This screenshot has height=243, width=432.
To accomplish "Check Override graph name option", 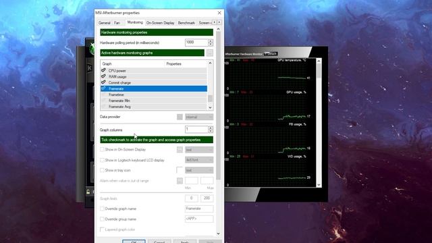I will [102, 209].
